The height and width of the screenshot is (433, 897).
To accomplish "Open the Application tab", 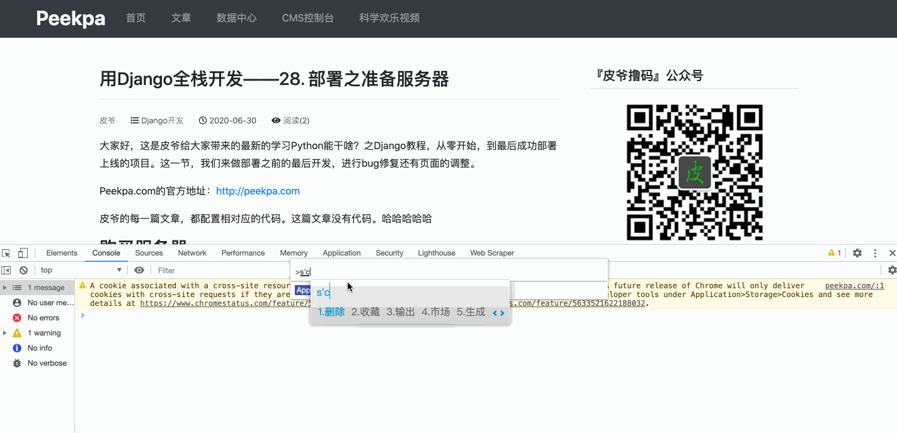I will pyautogui.click(x=341, y=253).
